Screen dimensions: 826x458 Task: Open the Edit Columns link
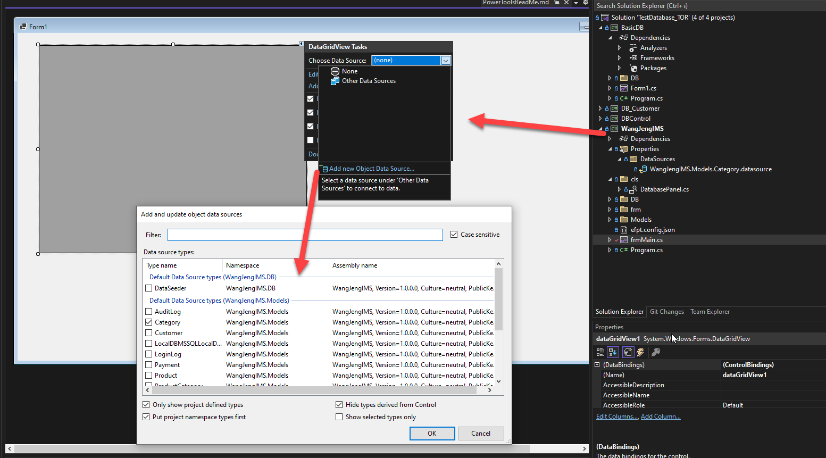tap(617, 417)
